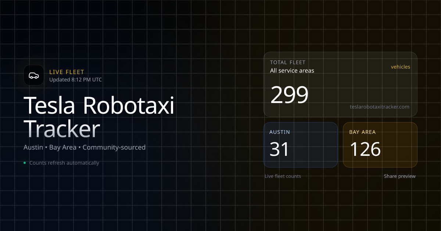This screenshot has width=441, height=231.
Task: Select the All service areas label
Action: point(292,70)
